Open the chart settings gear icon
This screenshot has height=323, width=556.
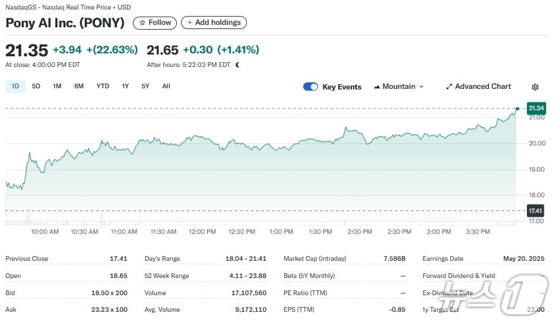click(535, 87)
